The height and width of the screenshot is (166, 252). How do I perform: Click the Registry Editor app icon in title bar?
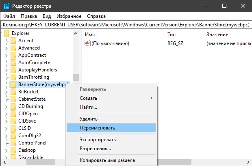coord(6,6)
